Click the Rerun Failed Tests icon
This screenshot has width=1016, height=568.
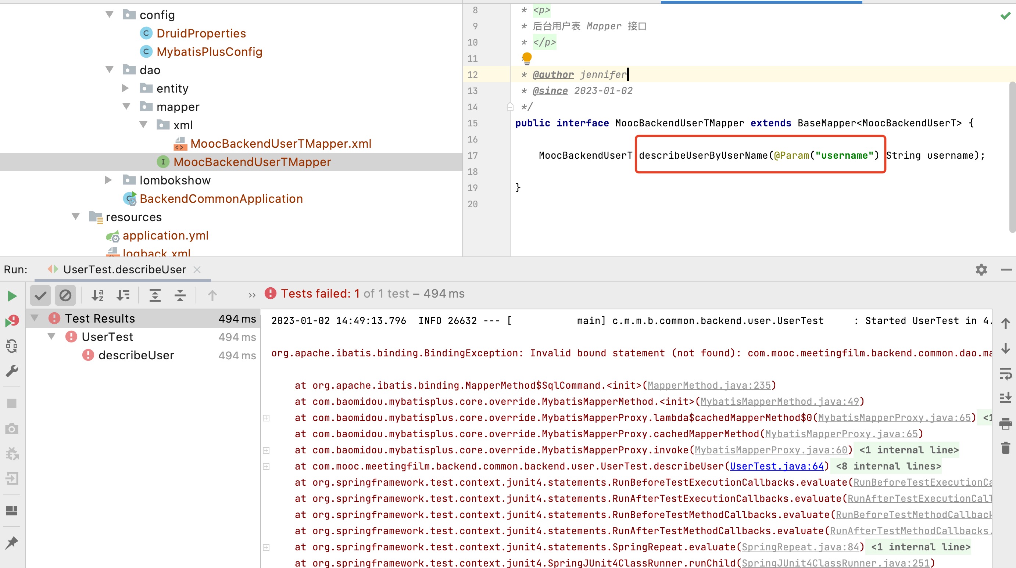pos(12,321)
